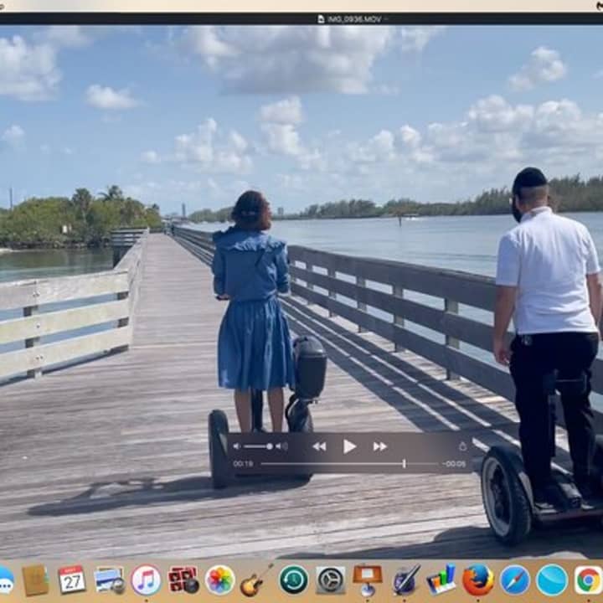603x603 pixels.
Task: Open the share menu in player controls
Action: point(462,446)
